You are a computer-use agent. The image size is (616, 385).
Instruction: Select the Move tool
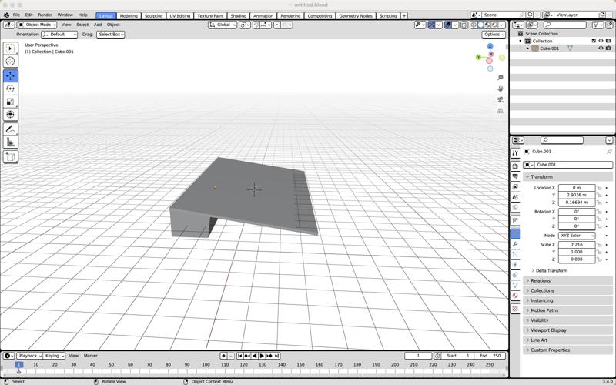tap(11, 75)
